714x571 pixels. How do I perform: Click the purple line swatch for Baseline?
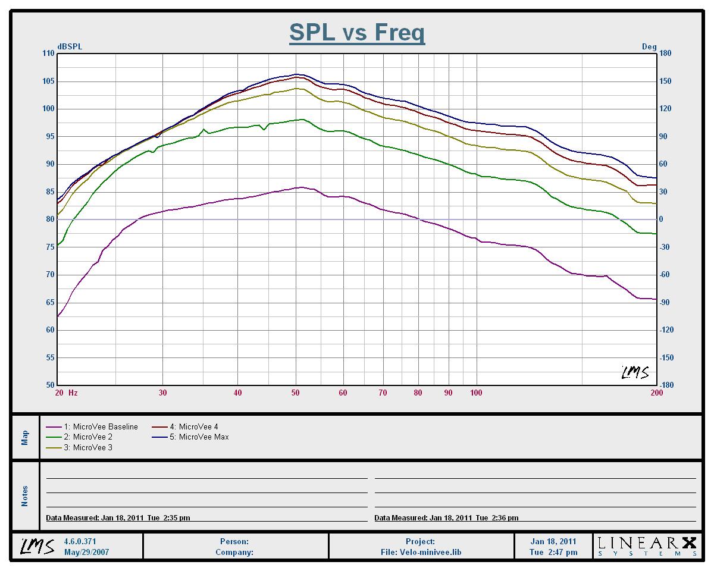54,426
